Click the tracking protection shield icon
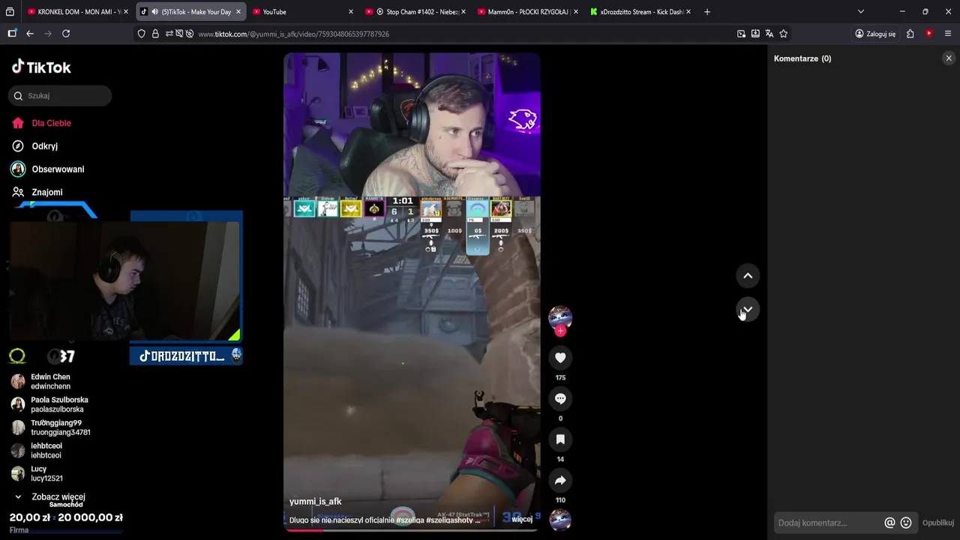This screenshot has height=540, width=960. click(142, 34)
